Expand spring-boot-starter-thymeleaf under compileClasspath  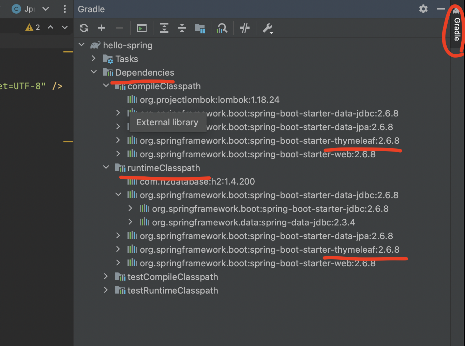click(x=118, y=140)
